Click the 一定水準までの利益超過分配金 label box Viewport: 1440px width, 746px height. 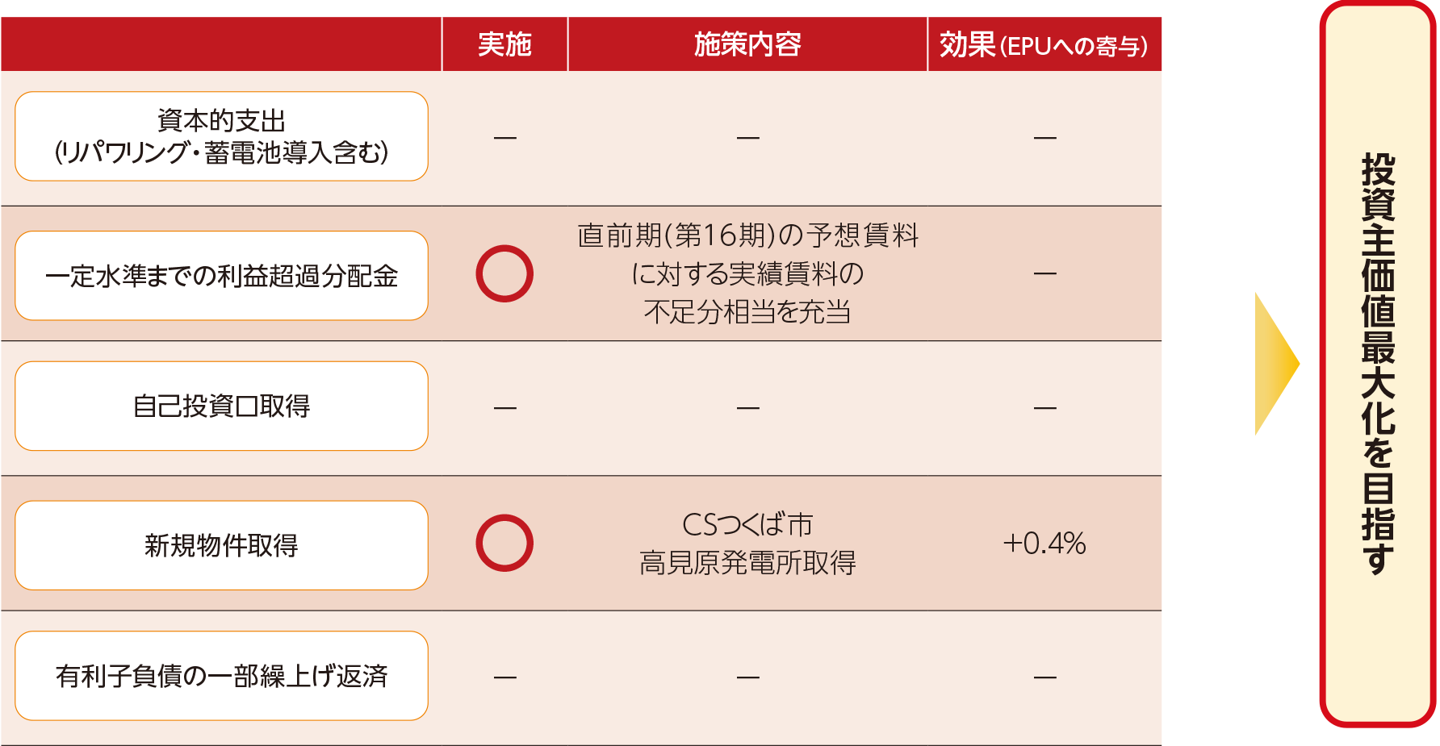click(221, 276)
